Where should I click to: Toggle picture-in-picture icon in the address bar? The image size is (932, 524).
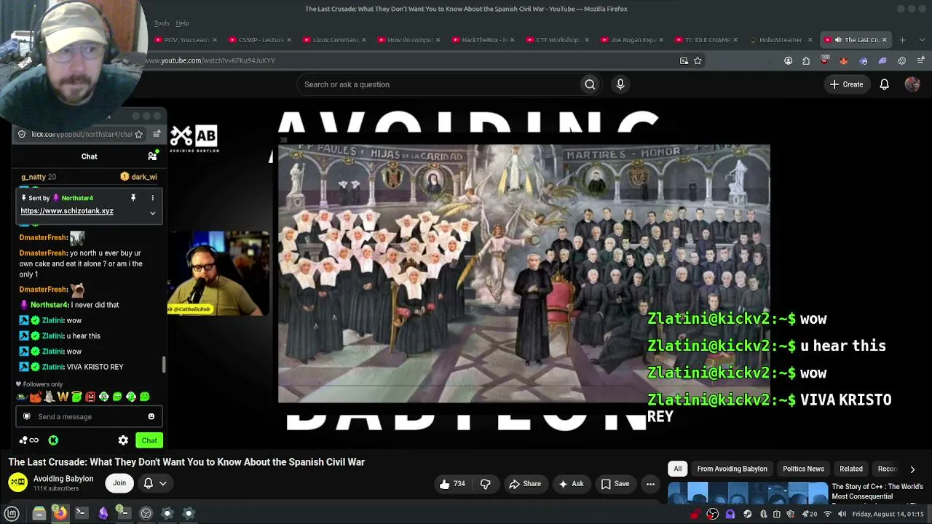[x=684, y=60]
